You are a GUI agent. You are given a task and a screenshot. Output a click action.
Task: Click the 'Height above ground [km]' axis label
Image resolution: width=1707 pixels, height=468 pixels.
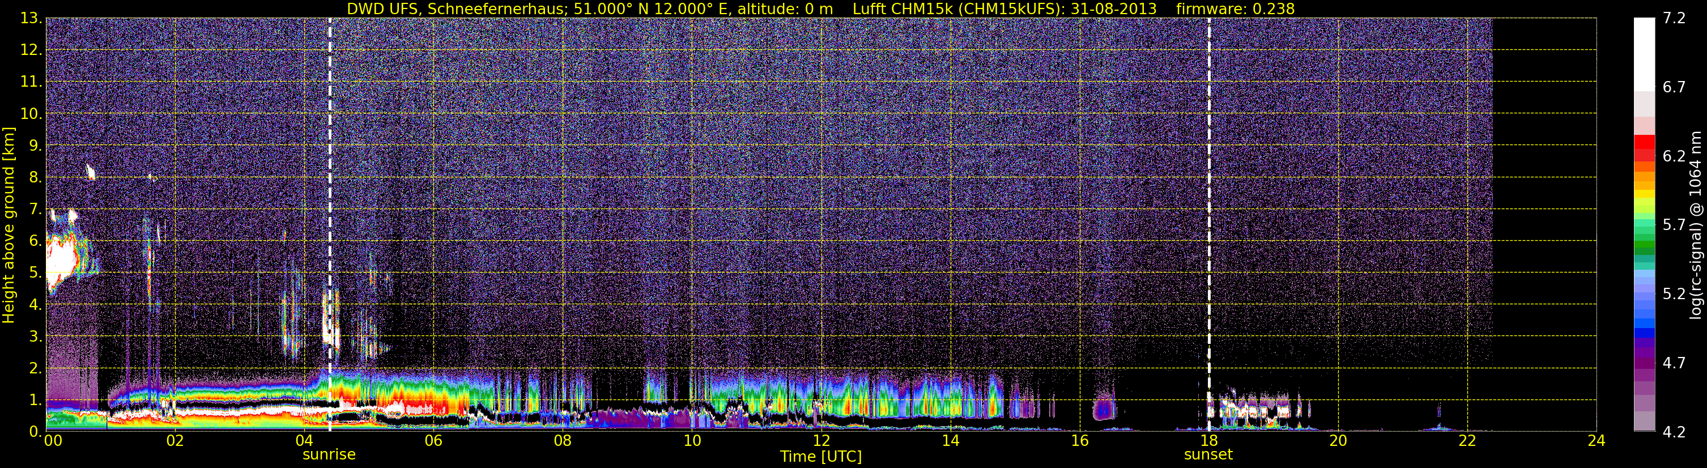click(x=8, y=226)
